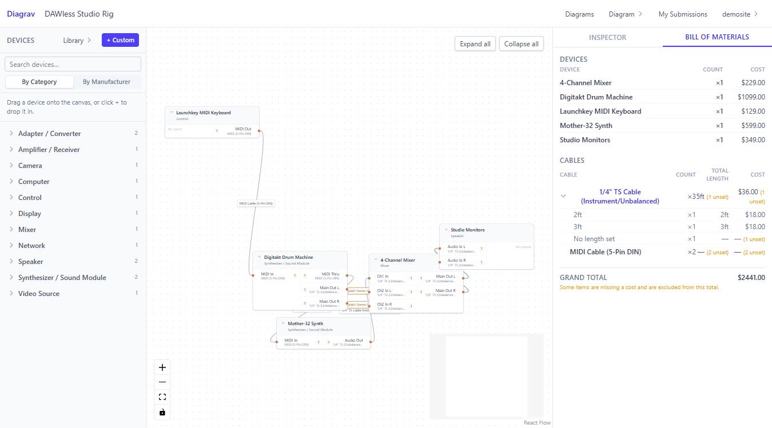Expand the Computer device category

(73, 182)
